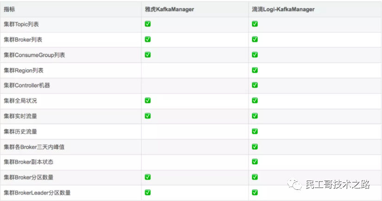The image size is (382, 201).
Task: Click the 雅虎KafkaManager checkmark for 集群Broker列表
Action: 147,39
